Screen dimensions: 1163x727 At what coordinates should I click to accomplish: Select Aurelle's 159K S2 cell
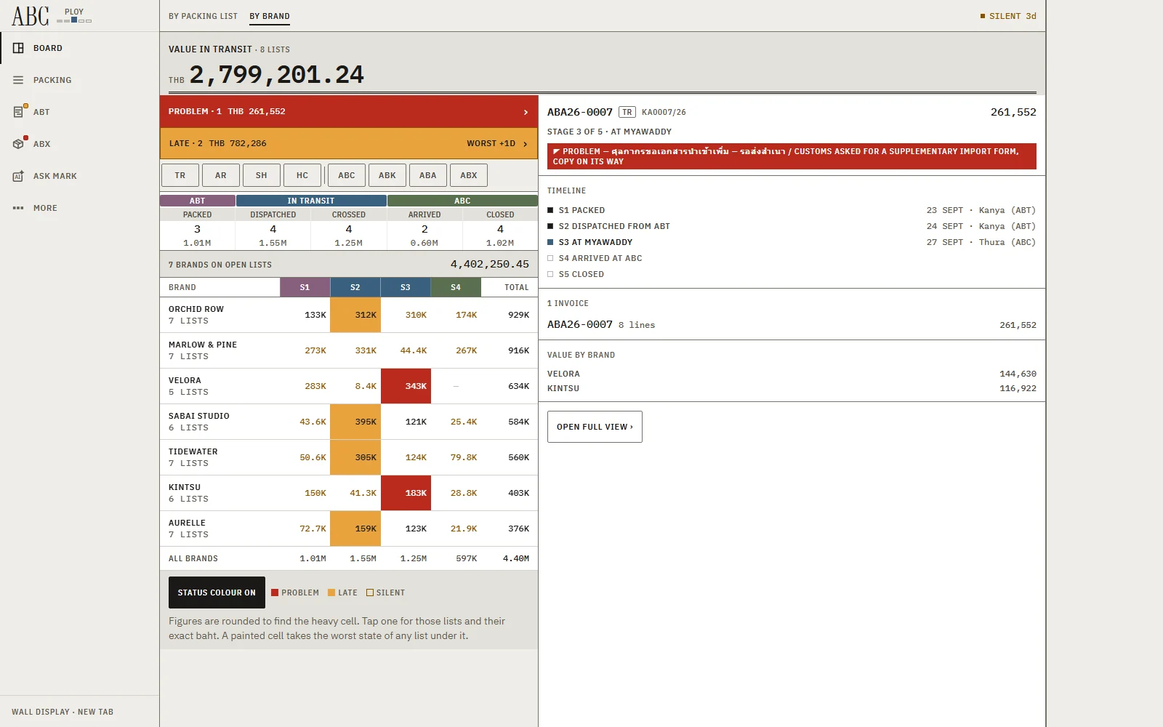355,529
